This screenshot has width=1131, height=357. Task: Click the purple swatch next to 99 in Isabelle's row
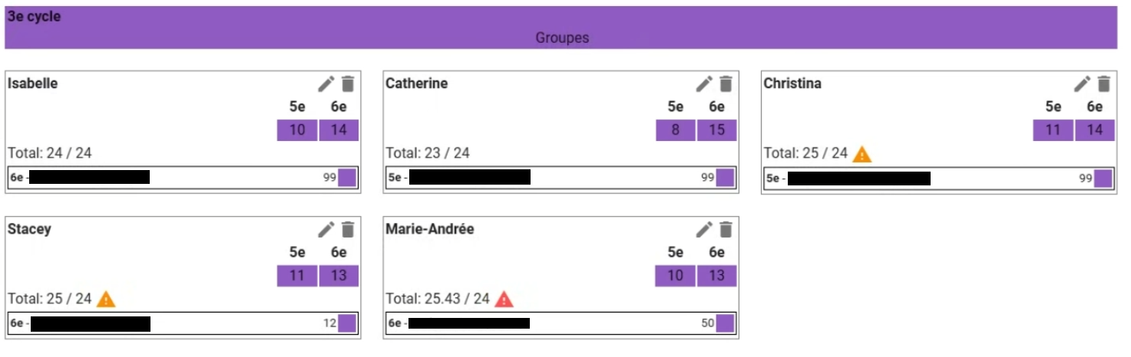(x=347, y=178)
